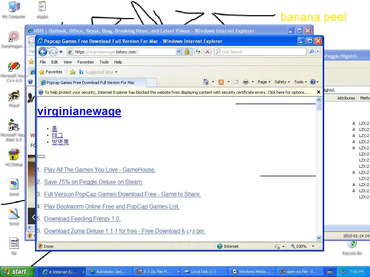This screenshot has width=370, height=277.
Task: Click the 방명록 link
Action: [x=60, y=142]
